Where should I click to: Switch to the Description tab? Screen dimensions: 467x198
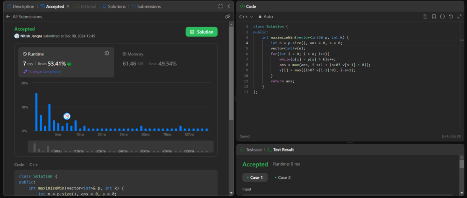tap(21, 7)
